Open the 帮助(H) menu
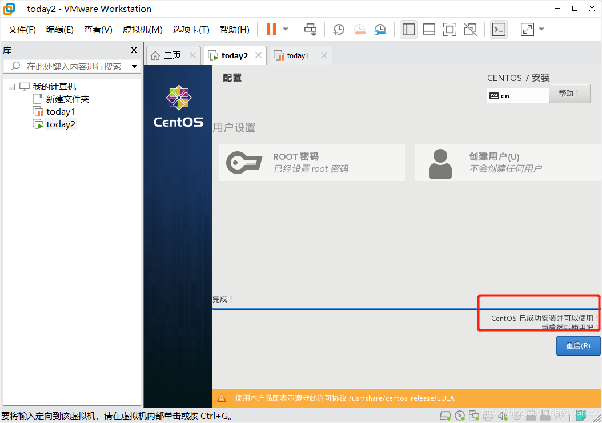The width and height of the screenshot is (602, 423). coord(234,30)
